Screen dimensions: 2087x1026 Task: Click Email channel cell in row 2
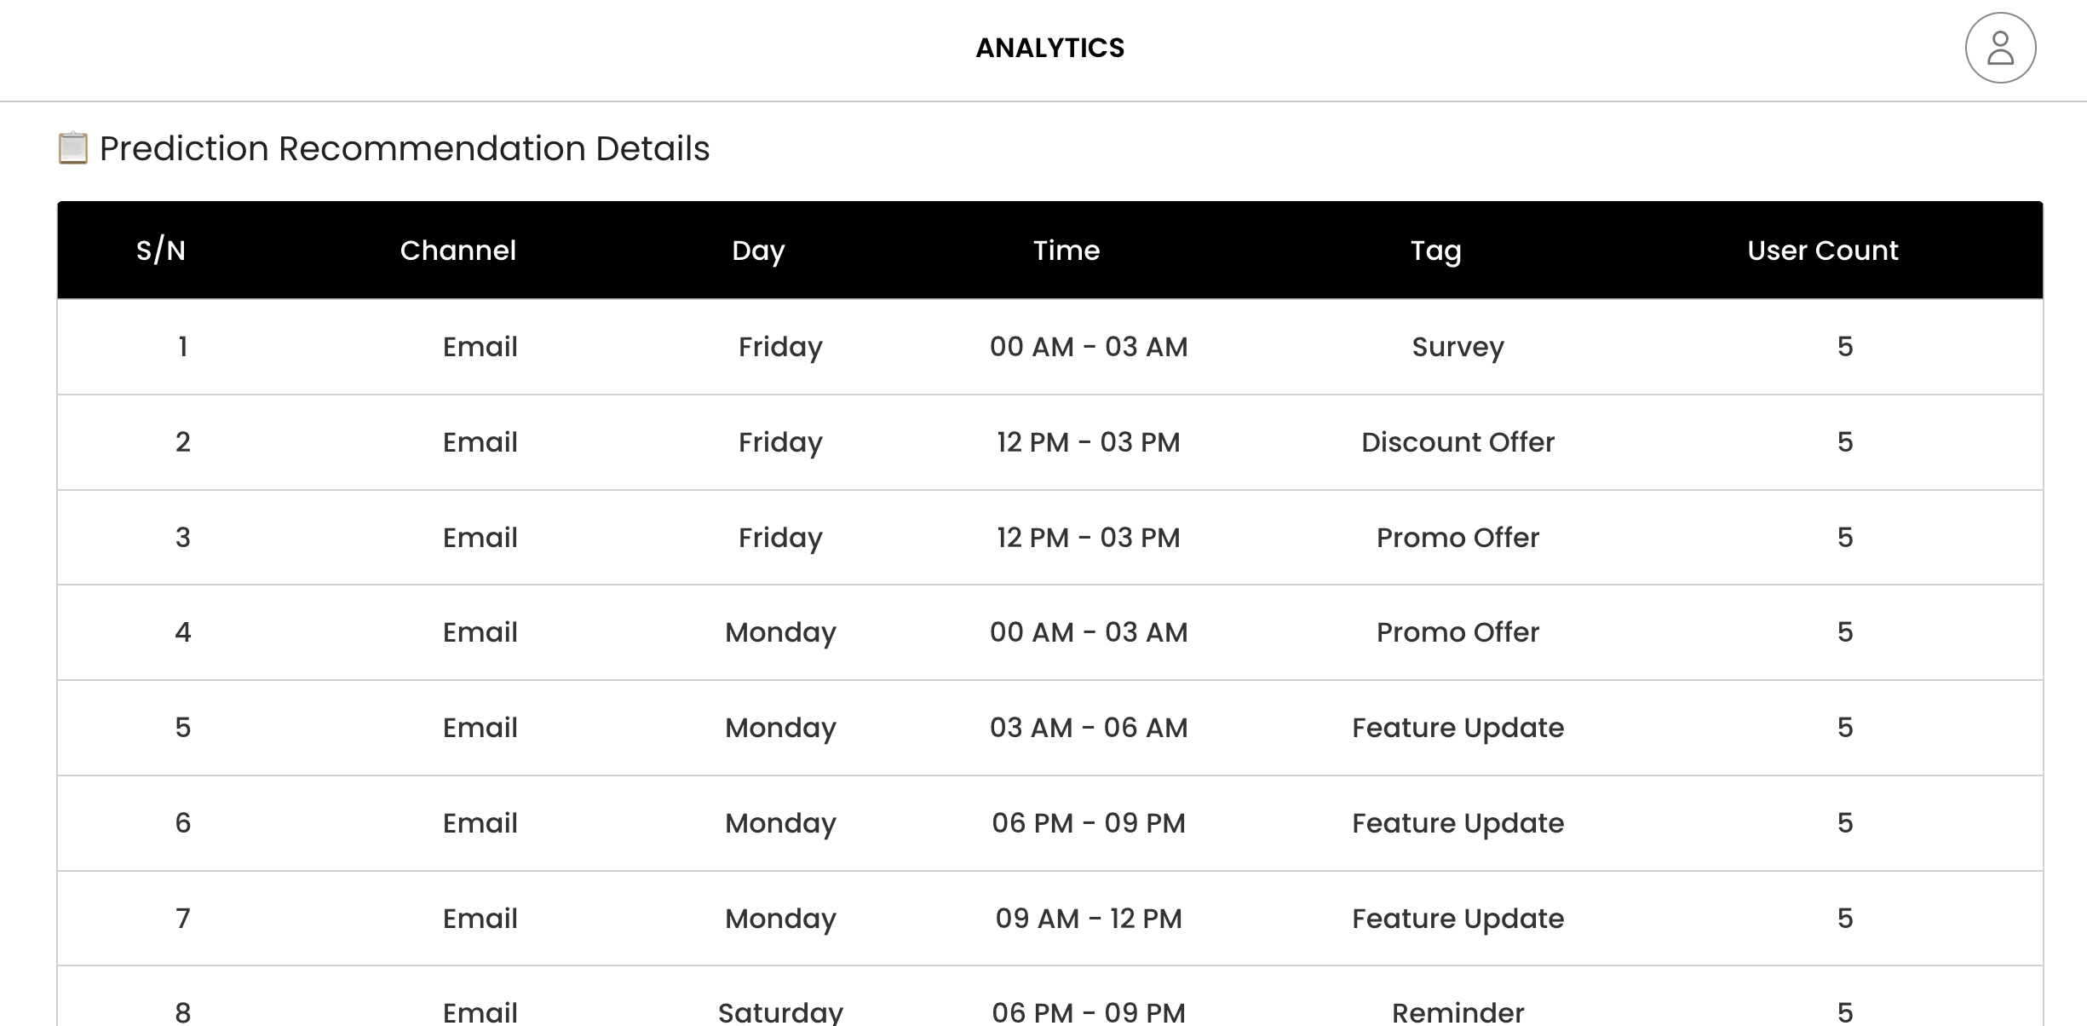[x=480, y=442]
